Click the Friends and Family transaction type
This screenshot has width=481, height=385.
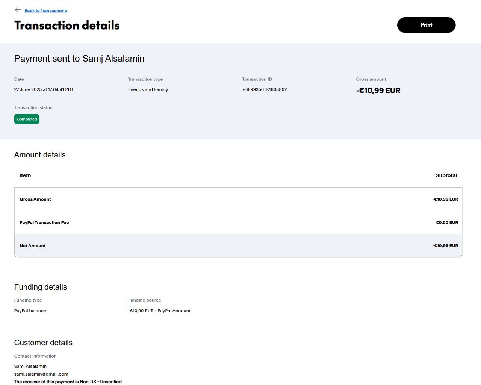tap(148, 89)
